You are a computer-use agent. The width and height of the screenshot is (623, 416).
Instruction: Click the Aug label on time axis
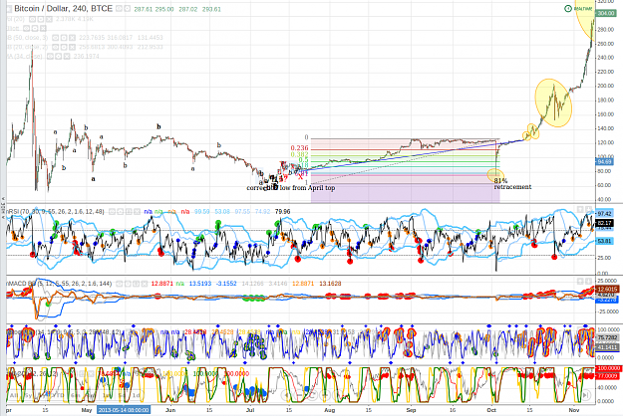329,410
